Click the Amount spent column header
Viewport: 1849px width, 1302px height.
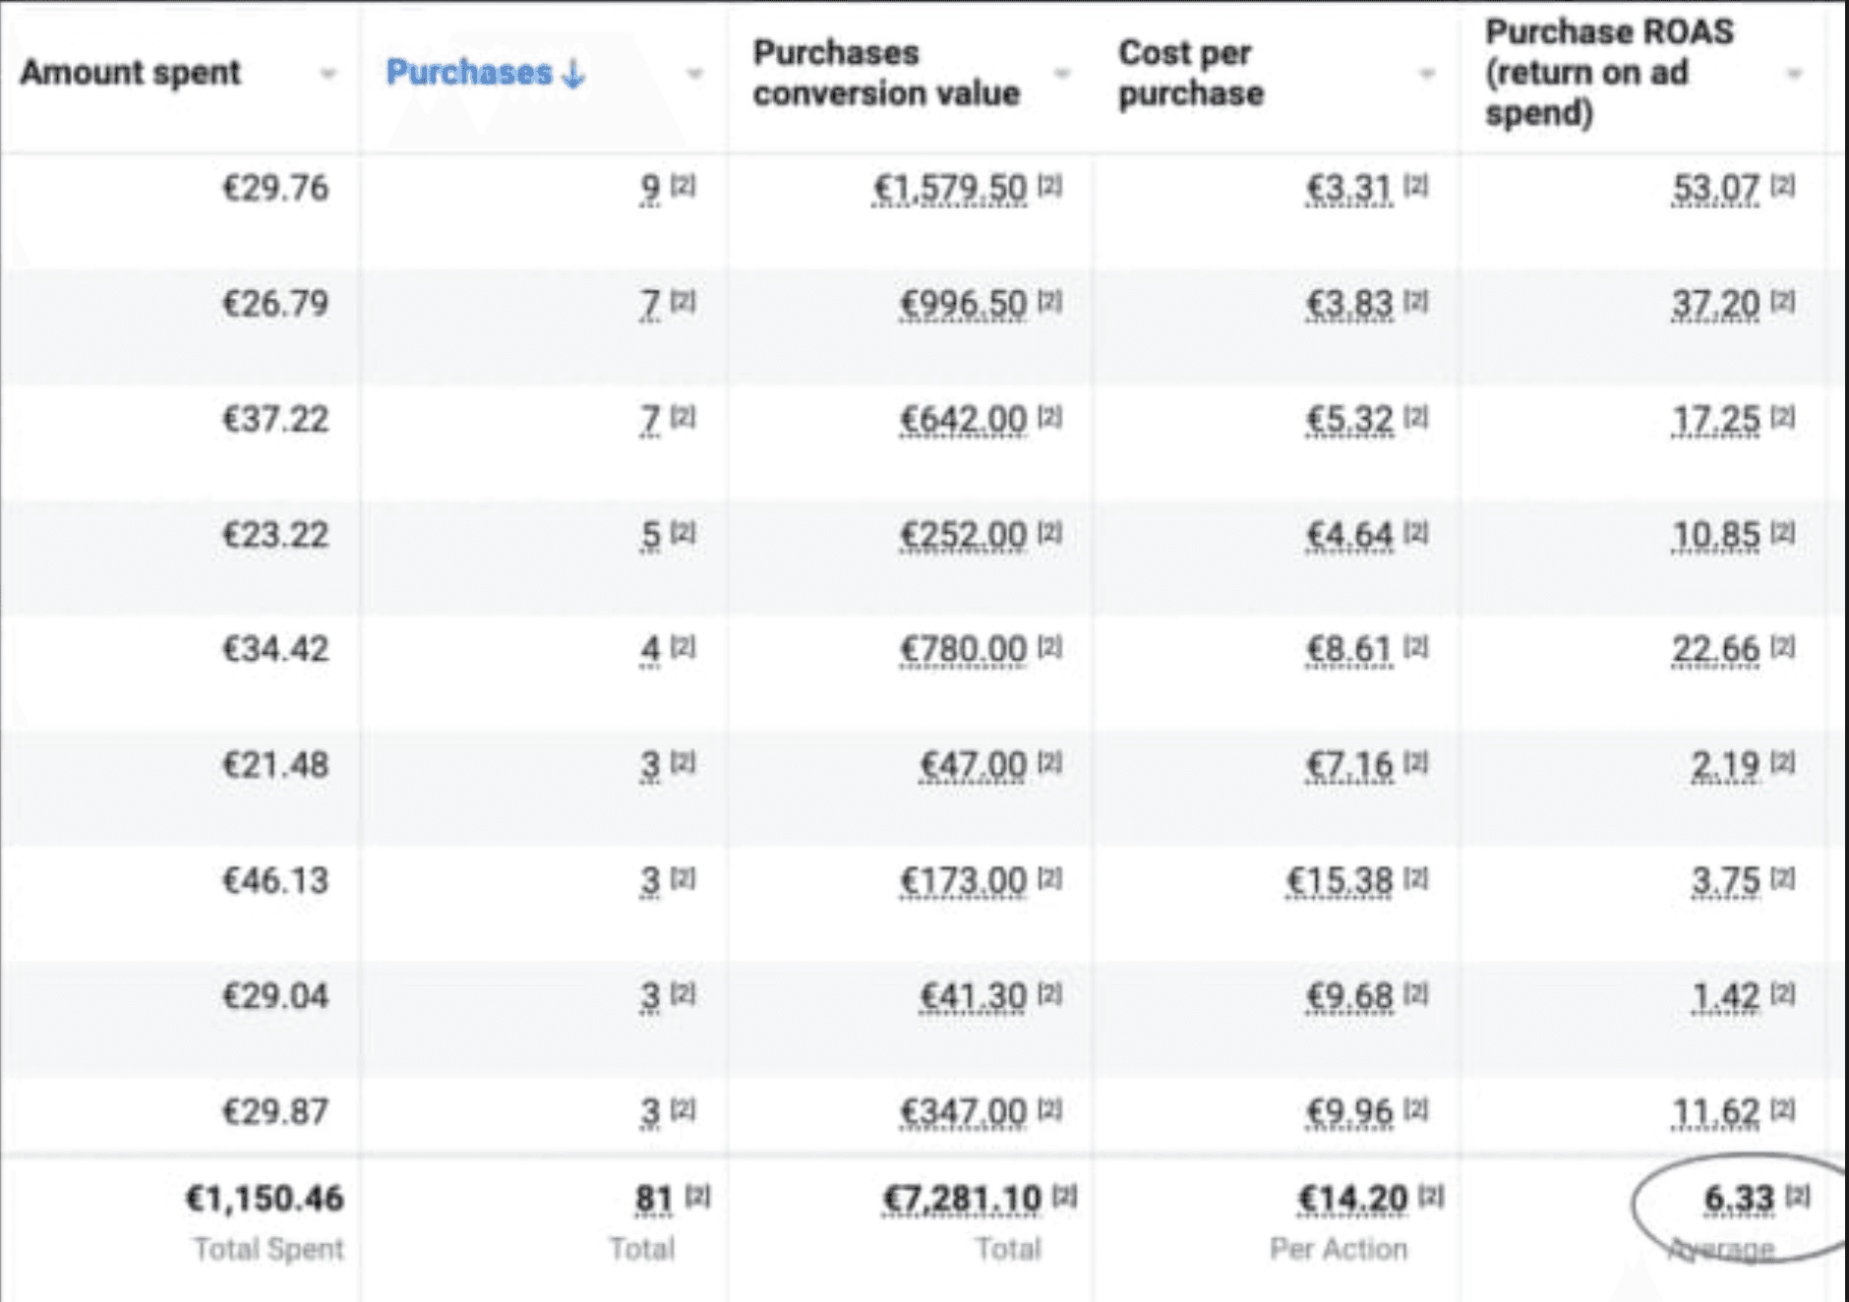[130, 73]
